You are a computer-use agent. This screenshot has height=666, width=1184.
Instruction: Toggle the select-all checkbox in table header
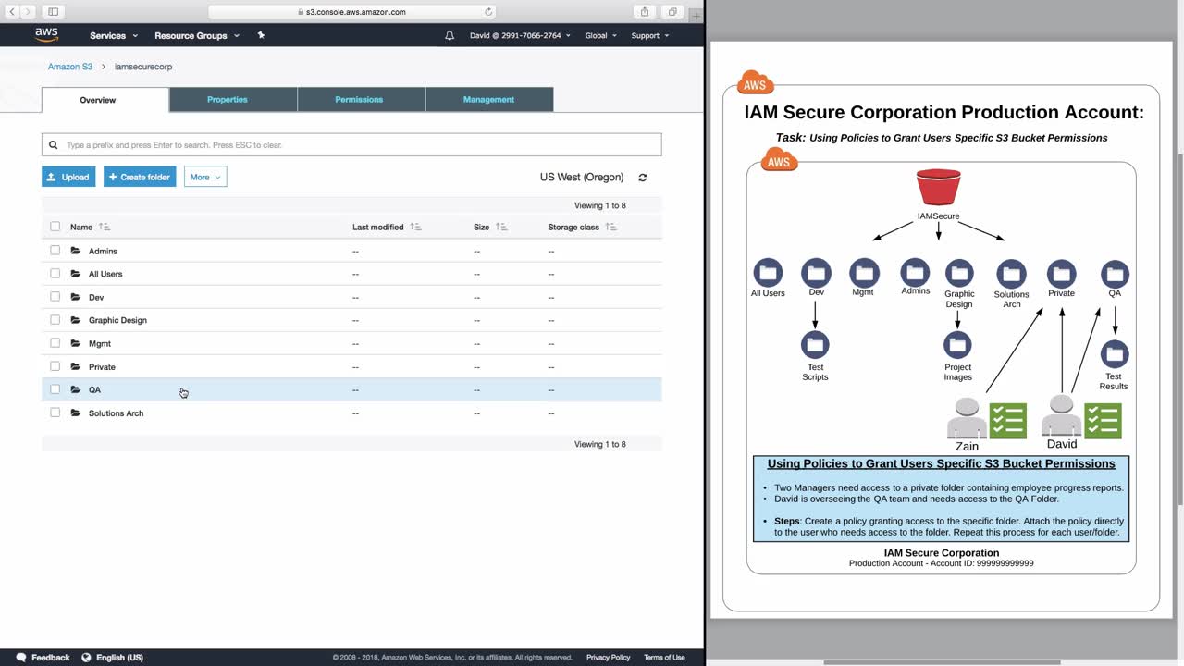(55, 227)
